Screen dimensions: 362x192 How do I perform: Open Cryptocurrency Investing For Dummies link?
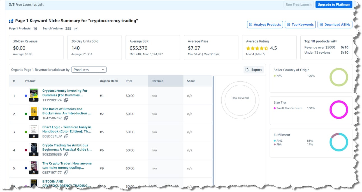click(65, 93)
